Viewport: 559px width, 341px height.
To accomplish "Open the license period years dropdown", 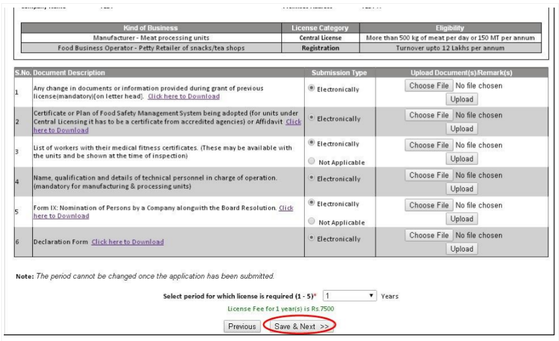I will (350, 296).
